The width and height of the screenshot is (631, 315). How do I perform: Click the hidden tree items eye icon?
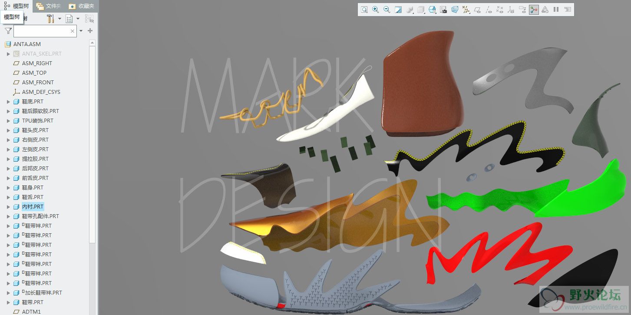pyautogui.click(x=89, y=19)
